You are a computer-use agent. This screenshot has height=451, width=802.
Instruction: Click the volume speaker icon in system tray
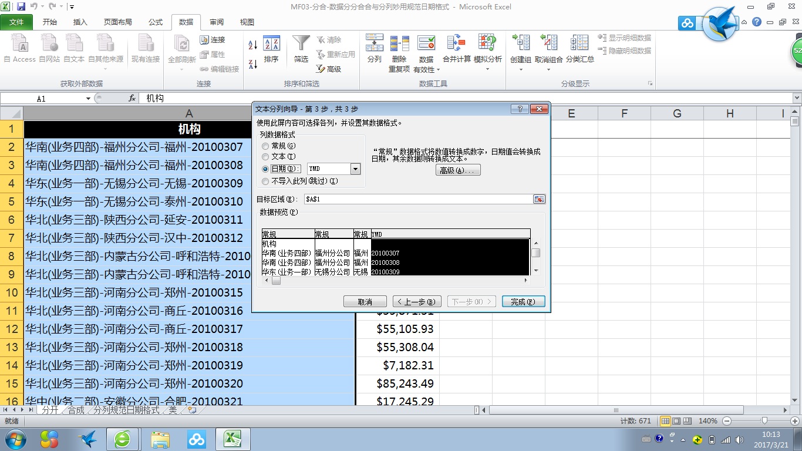pyautogui.click(x=739, y=439)
